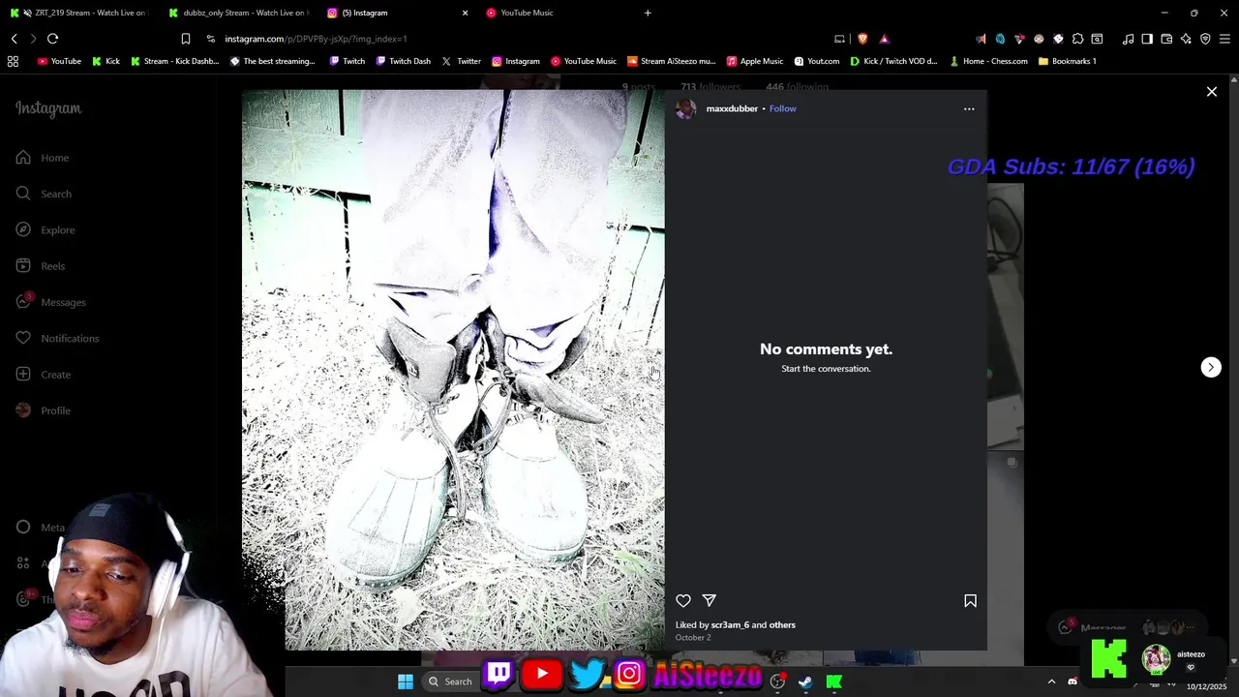This screenshot has height=697, width=1239.
Task: Open Instagram Search in sidebar
Action: [x=45, y=194]
